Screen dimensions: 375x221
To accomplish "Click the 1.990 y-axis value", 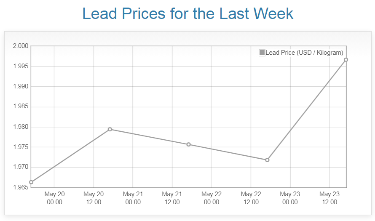I will click(20, 86).
